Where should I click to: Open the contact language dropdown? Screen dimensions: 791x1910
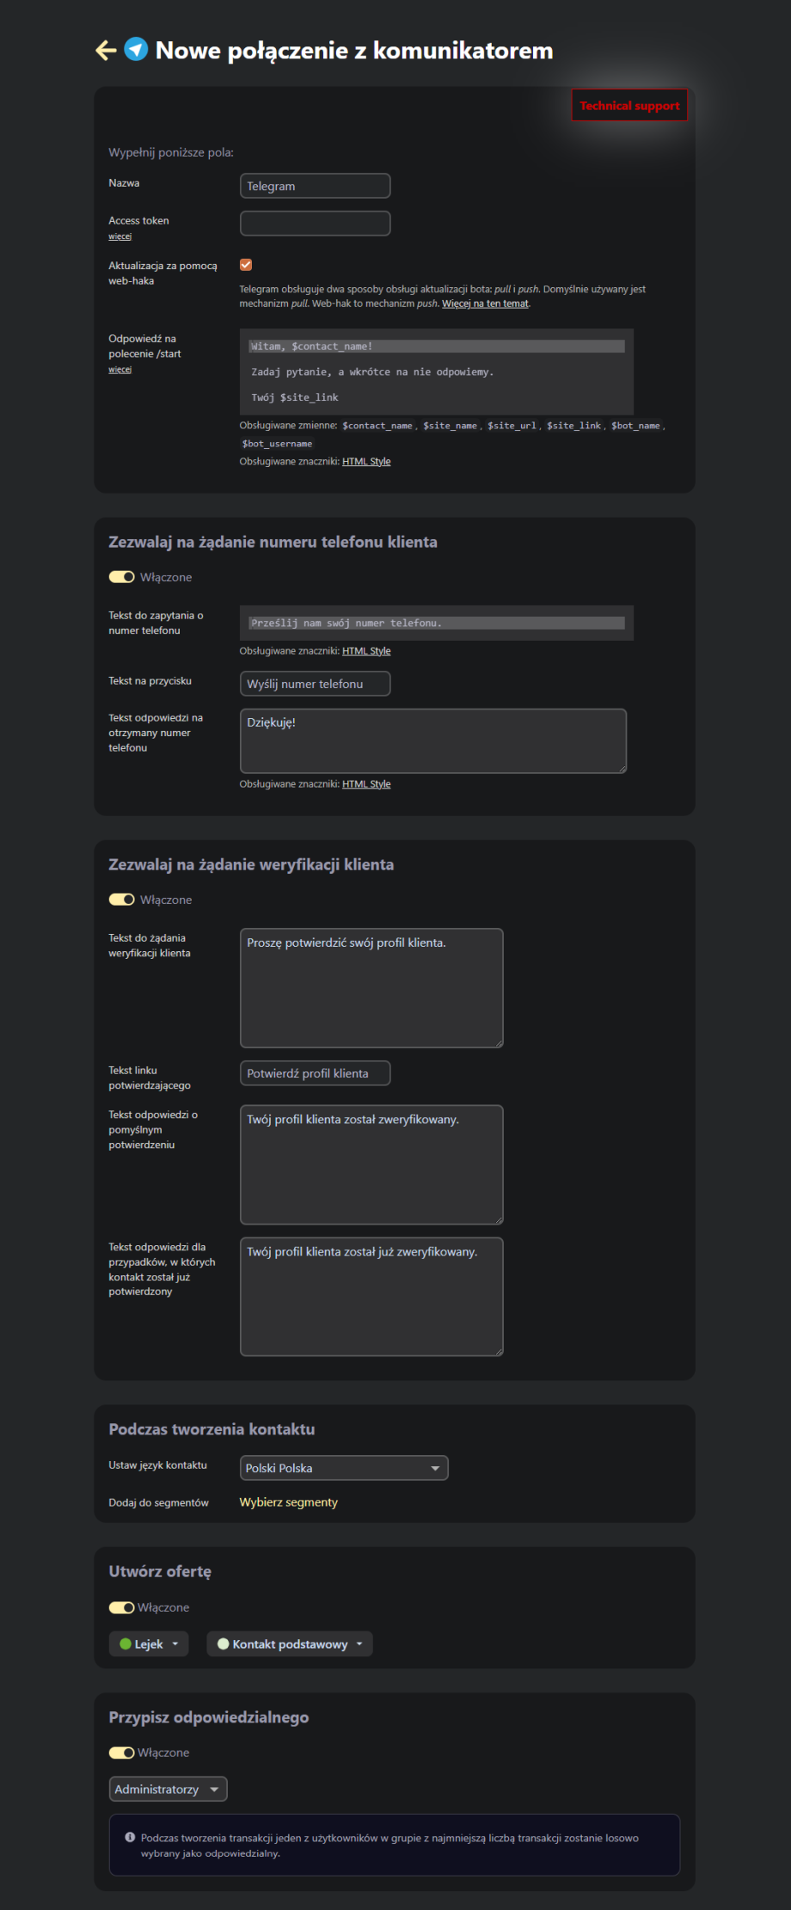[344, 1468]
